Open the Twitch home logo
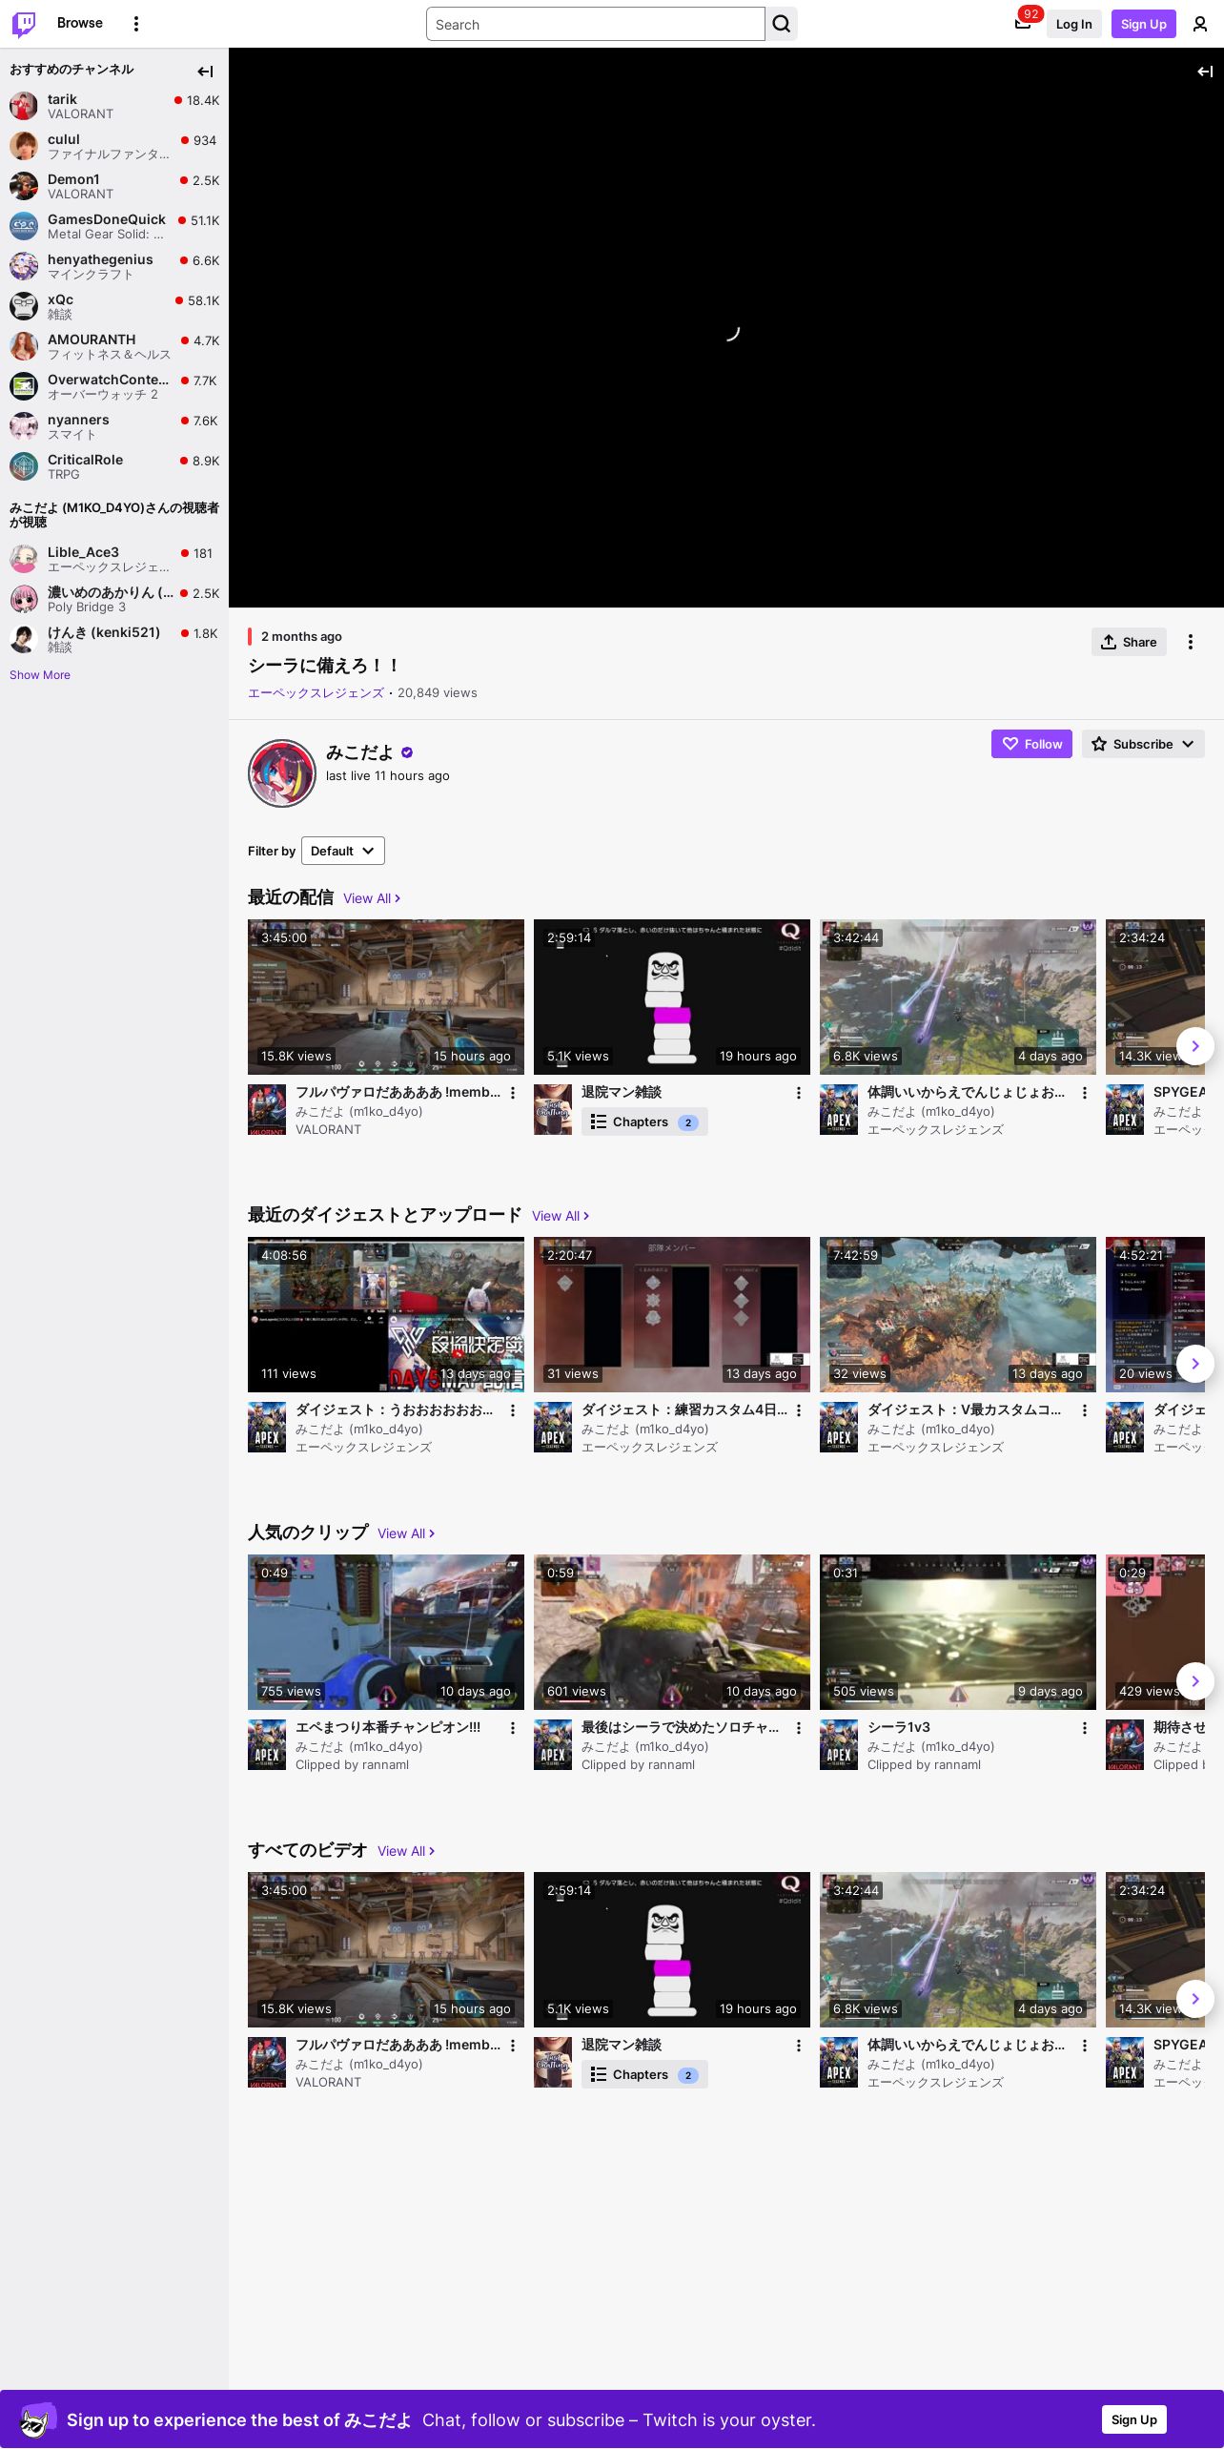Viewport: 1224px width, 2449px height. [x=24, y=24]
